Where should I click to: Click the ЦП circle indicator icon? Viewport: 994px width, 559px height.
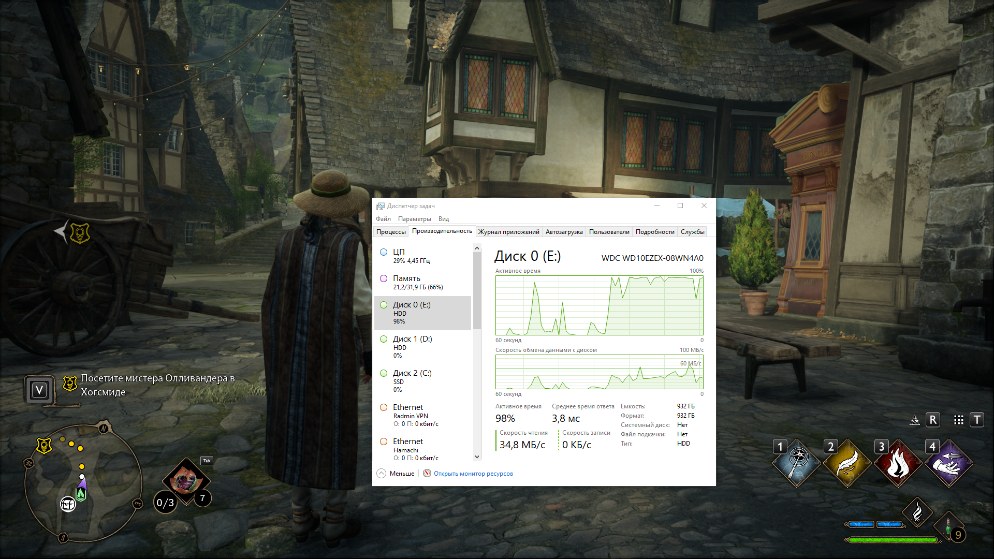tap(384, 252)
